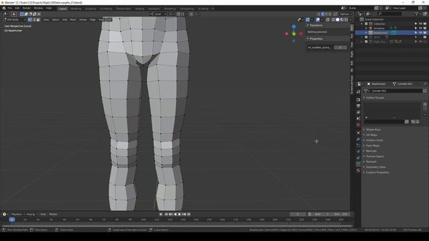Click the Cylinder.002 mesh name field

point(395,91)
